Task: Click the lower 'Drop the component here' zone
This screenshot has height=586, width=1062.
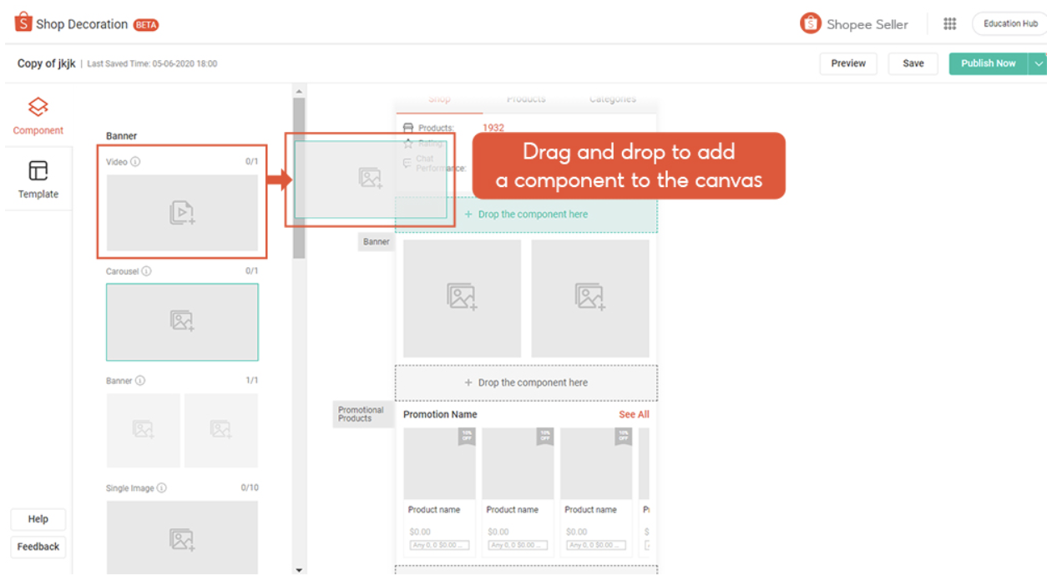Action: click(x=526, y=383)
